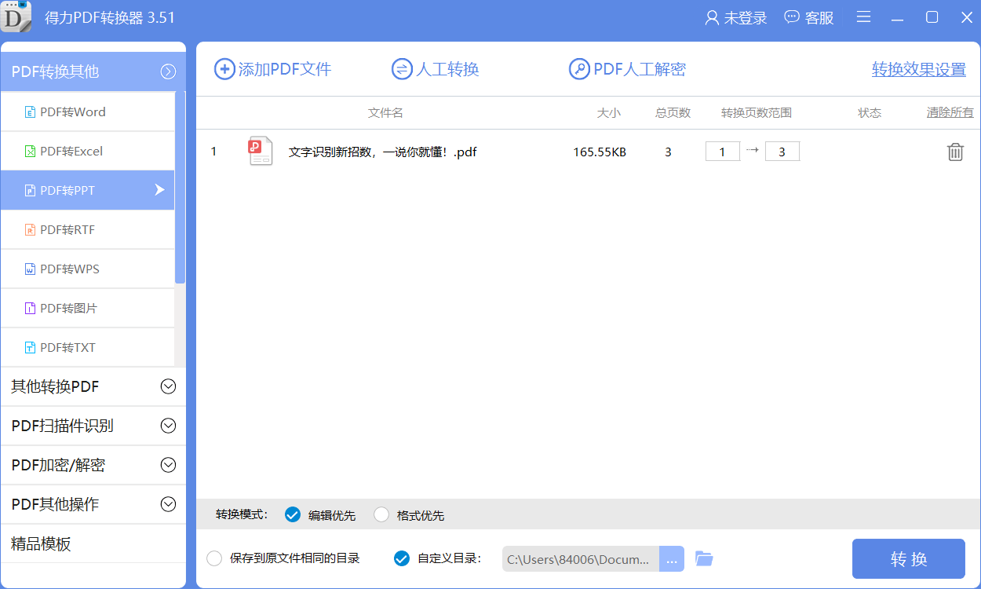The image size is (981, 589).
Task: Select 编辑优先 conversion mode
Action: tap(293, 515)
